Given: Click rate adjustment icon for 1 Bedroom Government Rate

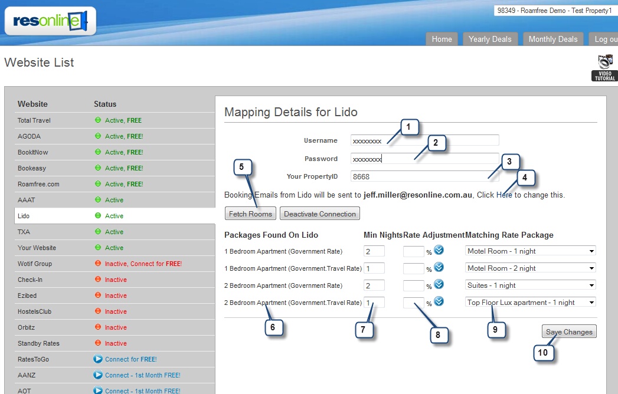Looking at the screenshot, I should click(439, 250).
